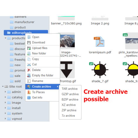Viewport: 138px width, 138px height.
Task: Click the Create archive icon
Action: click(29, 86)
